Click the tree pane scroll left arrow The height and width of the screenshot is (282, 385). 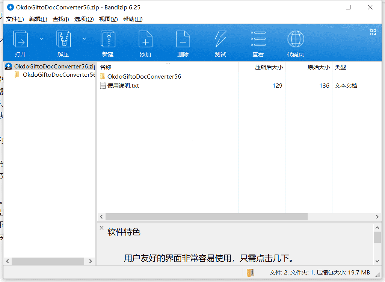[x=8, y=261]
